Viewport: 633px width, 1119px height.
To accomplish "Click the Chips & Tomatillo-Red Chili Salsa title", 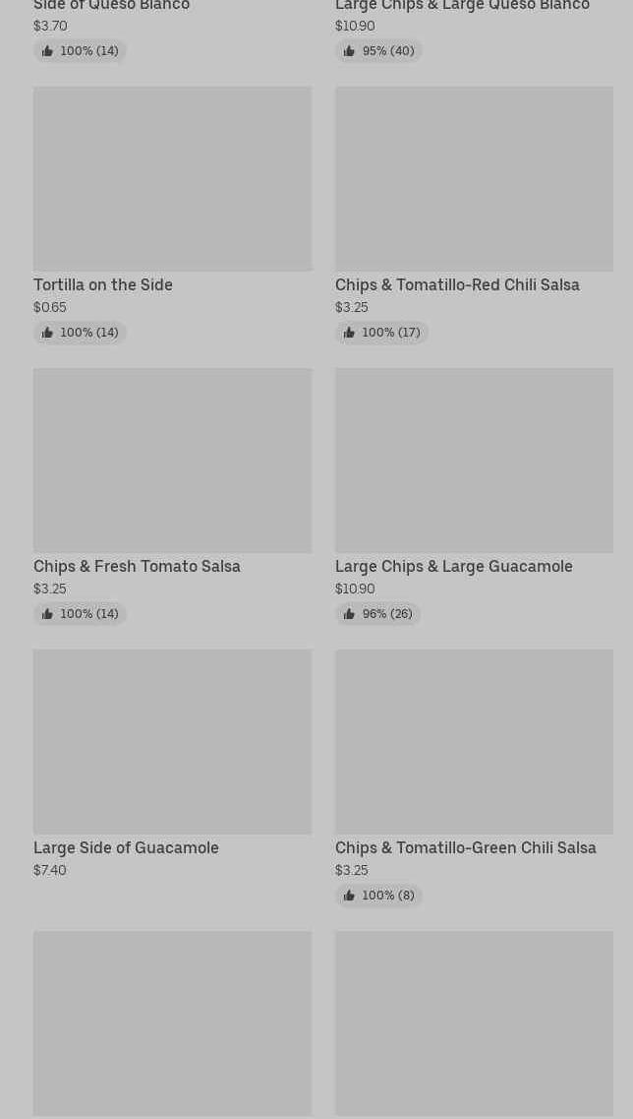I will (457, 285).
